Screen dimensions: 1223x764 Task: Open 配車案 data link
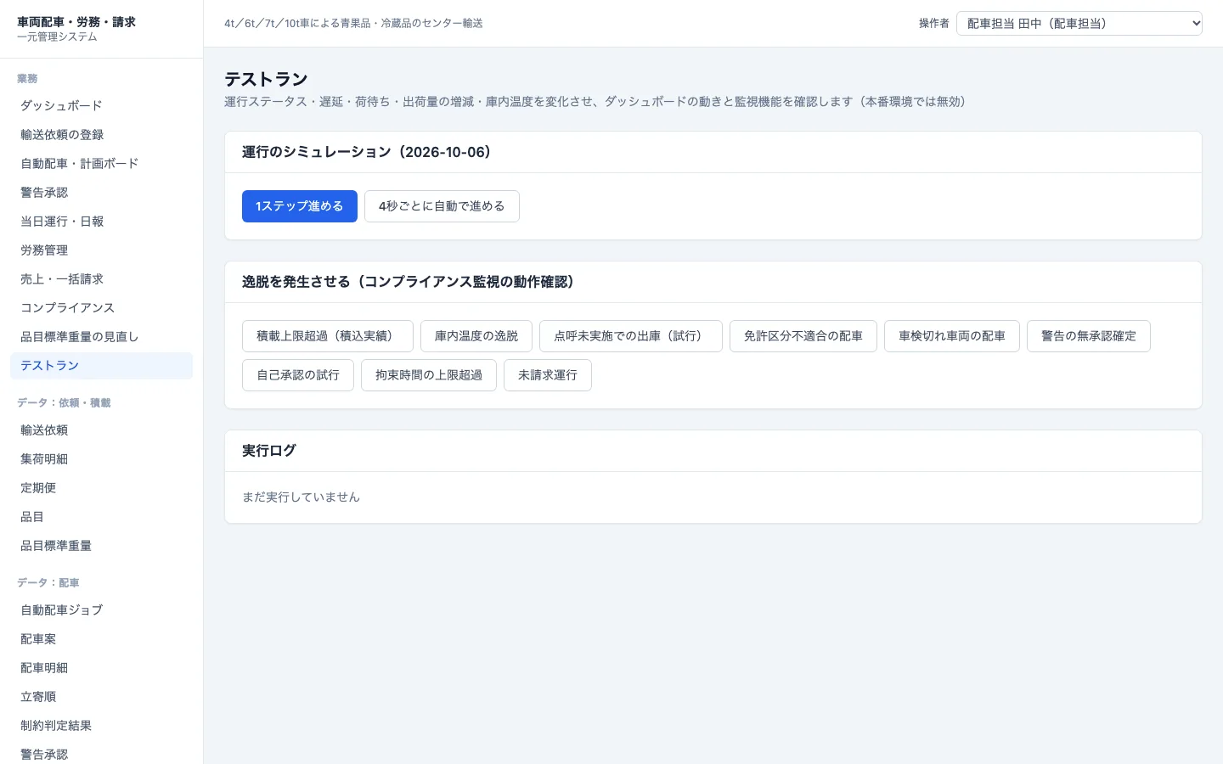(102, 639)
